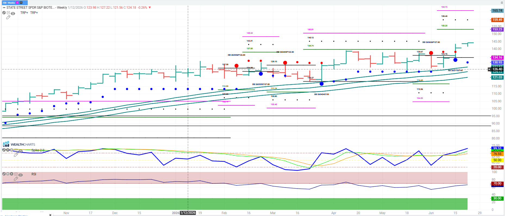
Task: Click the Spike 2.0 indicator label
Action: pos(38,150)
